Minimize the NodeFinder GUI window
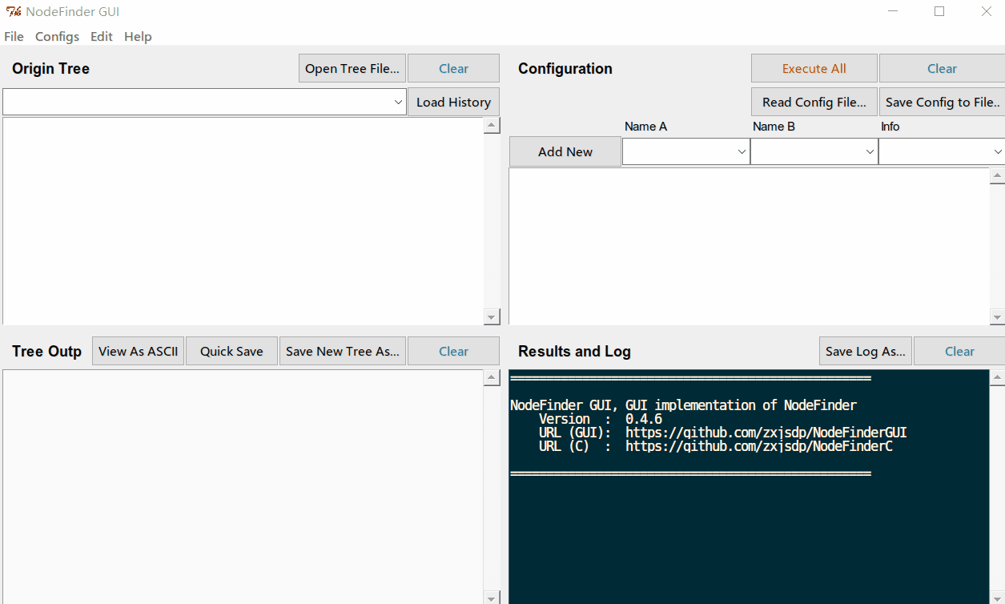Viewport: 1005px width, 604px height. [893, 11]
